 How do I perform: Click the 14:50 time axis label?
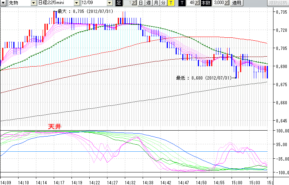(x=201, y=183)
